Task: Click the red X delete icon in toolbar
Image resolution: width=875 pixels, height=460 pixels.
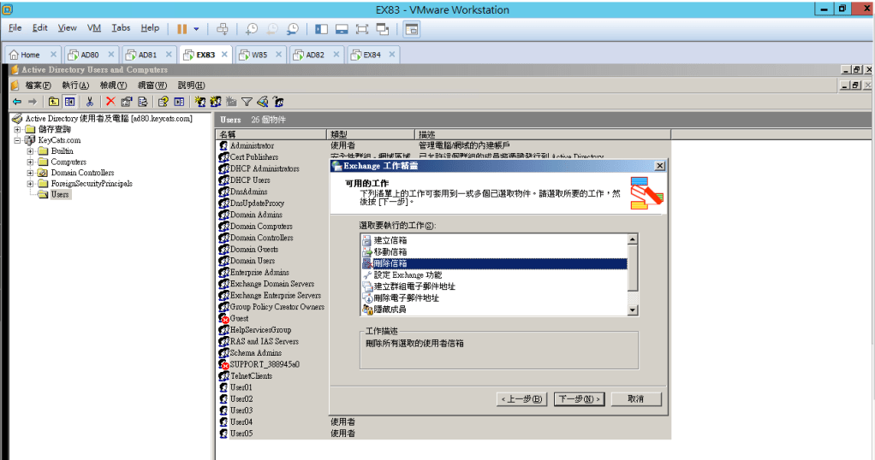Action: [110, 101]
